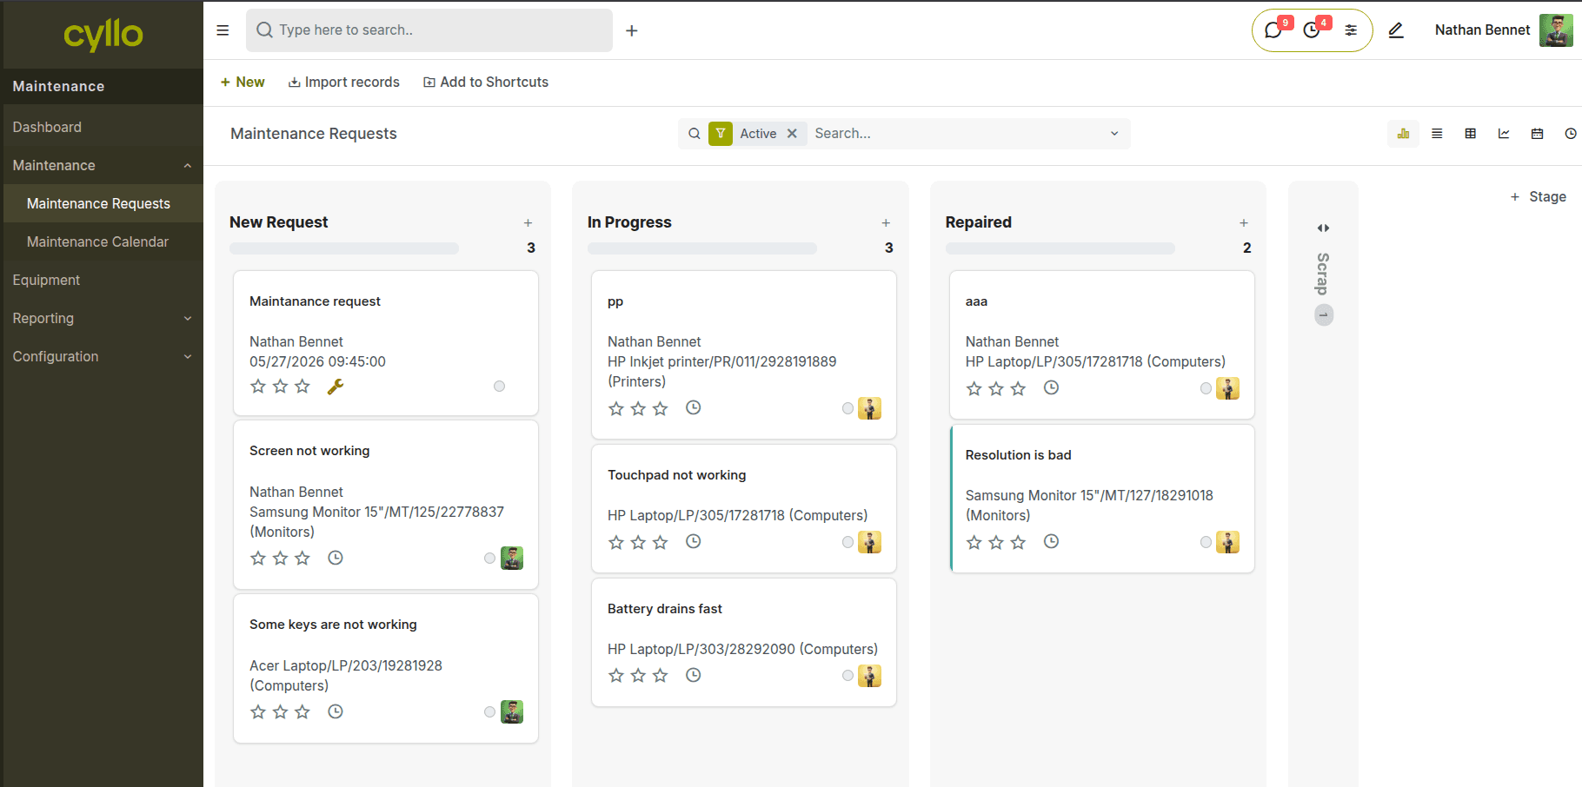This screenshot has width=1582, height=787.
Task: Click the Scrap column record count badge
Action: pos(1324,314)
